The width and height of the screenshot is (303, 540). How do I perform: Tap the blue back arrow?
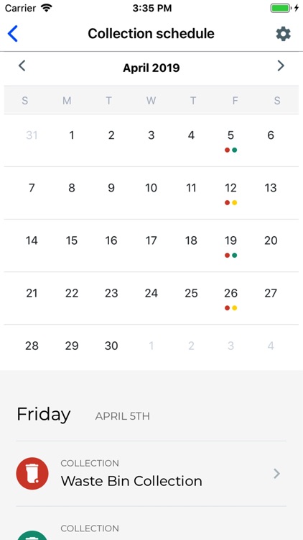12,34
